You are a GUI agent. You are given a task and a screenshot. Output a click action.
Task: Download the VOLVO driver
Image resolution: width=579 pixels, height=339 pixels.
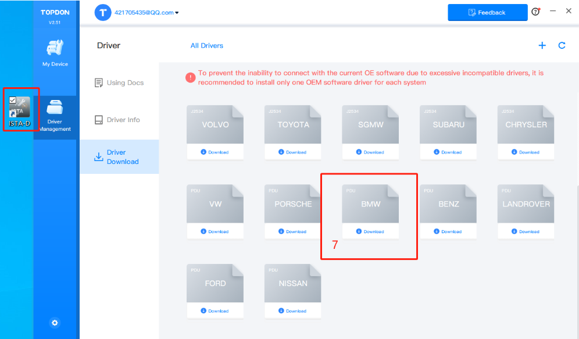pos(215,152)
